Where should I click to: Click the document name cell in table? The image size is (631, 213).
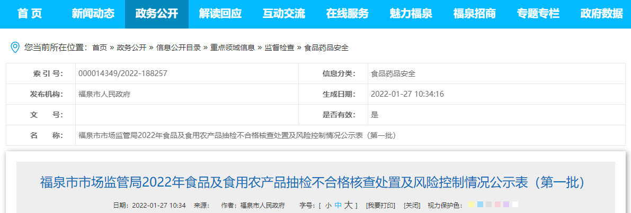[351, 135]
